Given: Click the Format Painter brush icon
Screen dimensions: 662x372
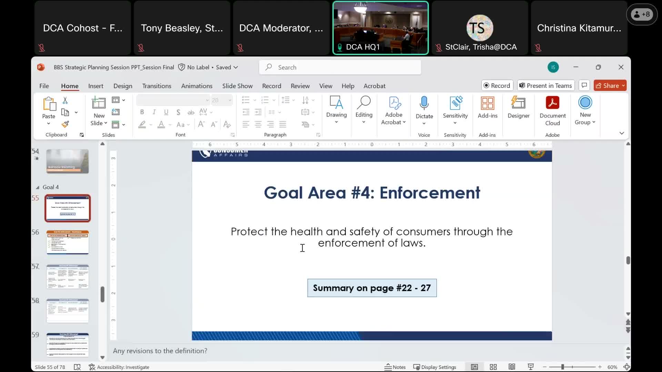Looking at the screenshot, I should point(65,124).
